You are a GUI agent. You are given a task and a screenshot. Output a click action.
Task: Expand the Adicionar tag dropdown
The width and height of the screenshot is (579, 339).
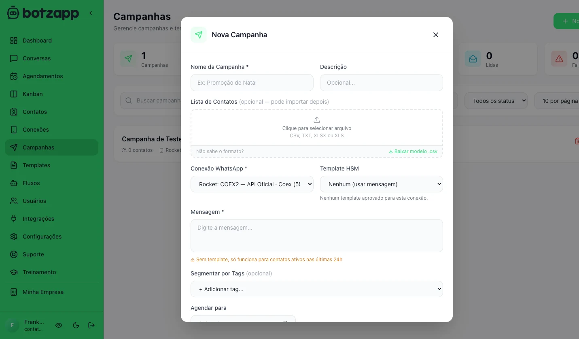[317, 289]
